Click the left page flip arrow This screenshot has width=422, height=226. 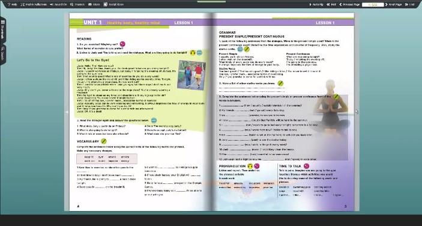click(x=67, y=112)
